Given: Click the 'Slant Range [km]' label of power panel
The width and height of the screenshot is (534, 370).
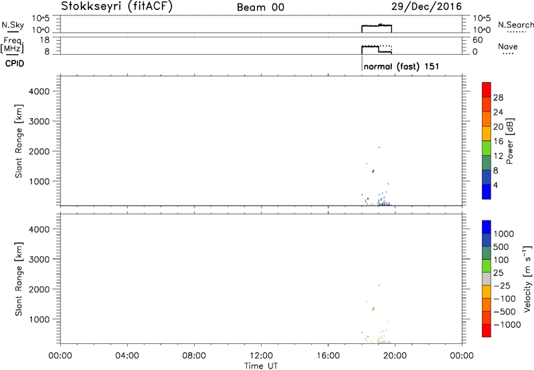Looking at the screenshot, I should point(19,141).
